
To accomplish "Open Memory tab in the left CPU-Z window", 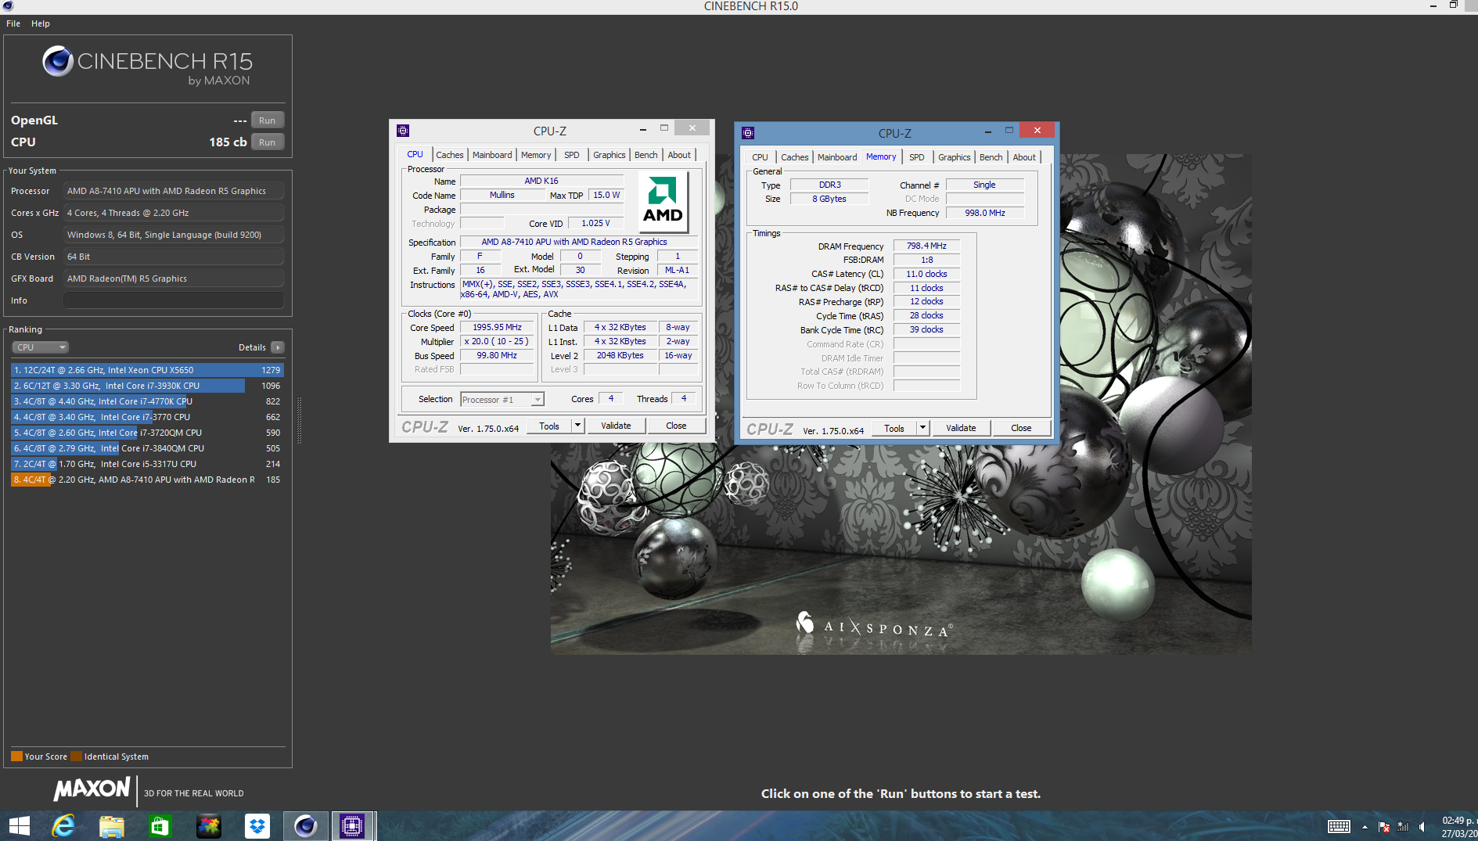I will click(536, 155).
